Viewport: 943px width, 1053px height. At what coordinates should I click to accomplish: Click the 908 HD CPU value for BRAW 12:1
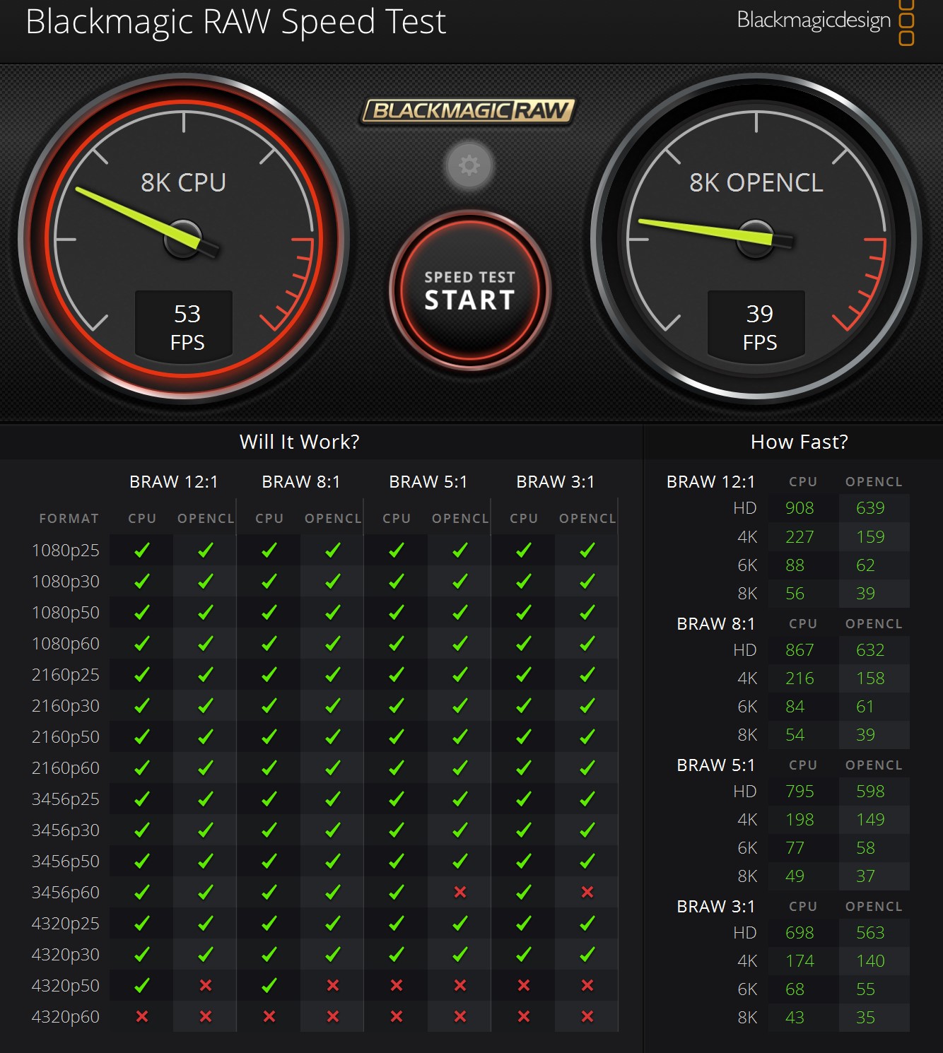[x=799, y=508]
